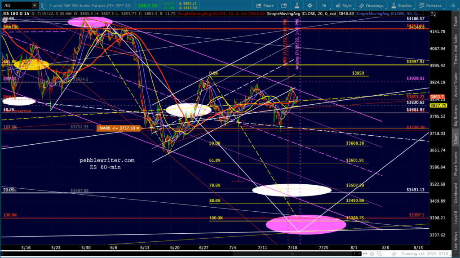460x258 pixels.
Task: Click the scroll left arrow at the bottom
Action: [354, 254]
